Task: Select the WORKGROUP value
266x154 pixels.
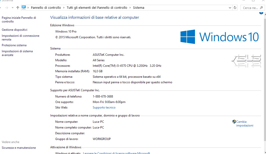Action: pyautogui.click(x=101, y=139)
